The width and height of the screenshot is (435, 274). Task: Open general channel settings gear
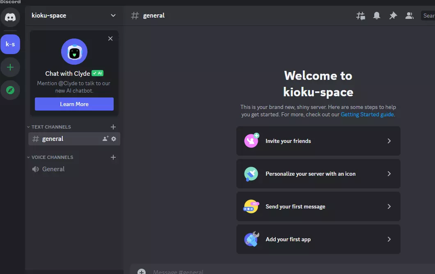click(x=114, y=139)
